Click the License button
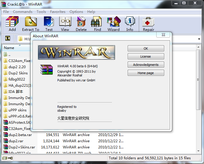The height and width of the screenshot is (164, 204). (146, 56)
